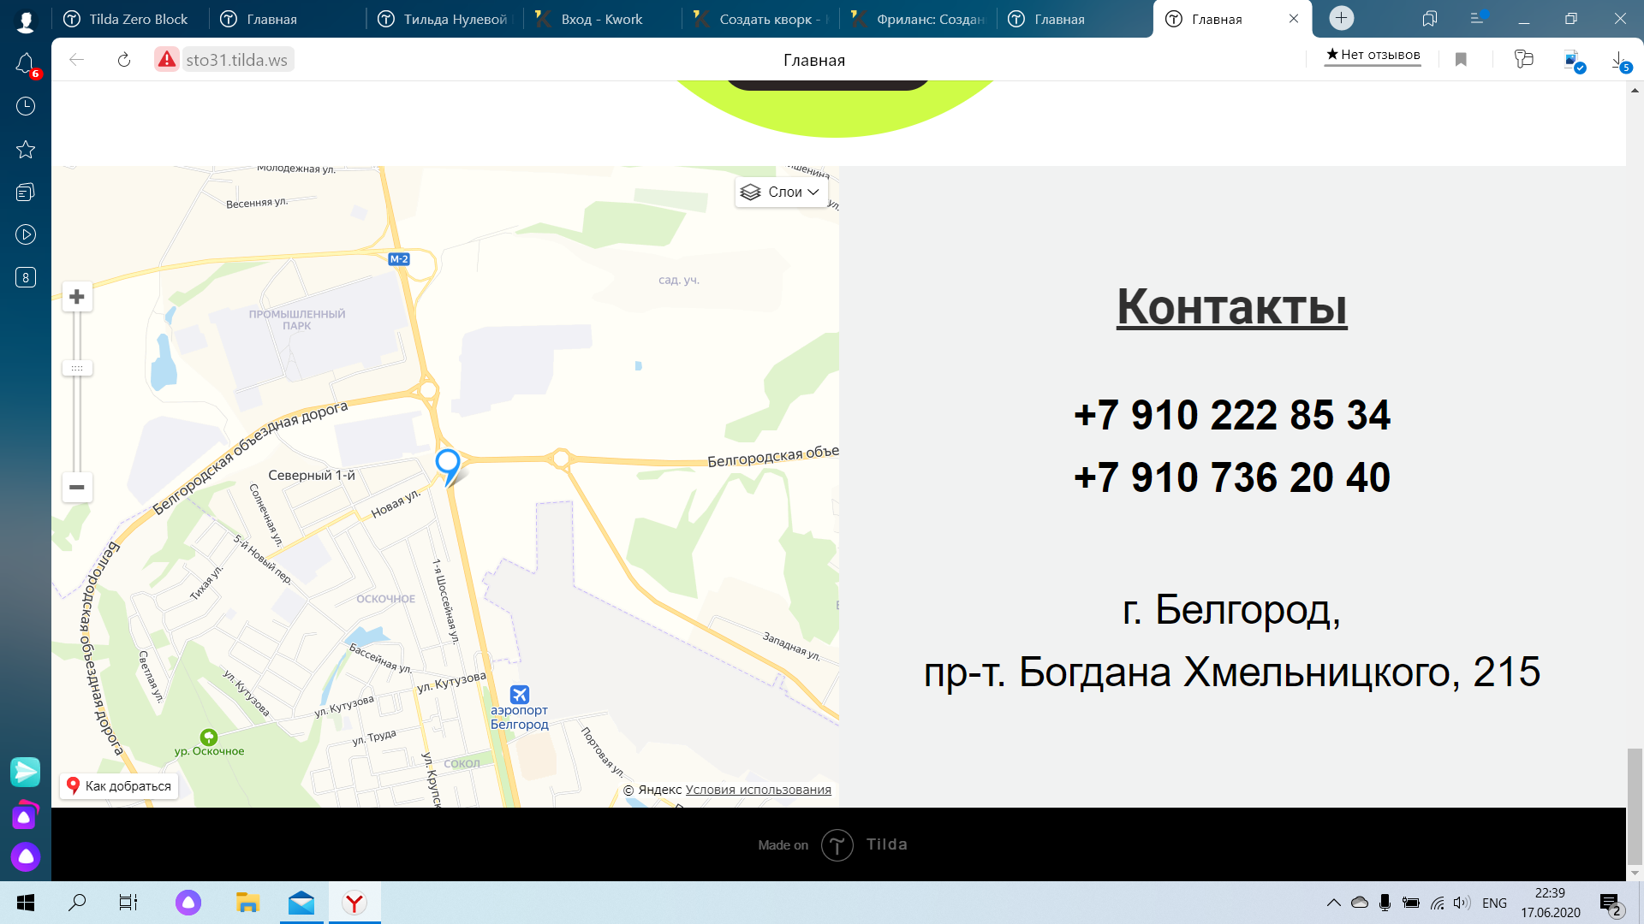The width and height of the screenshot is (1644, 924).
Task: Switch to Фриланс: Создан tab
Action: pos(918,19)
